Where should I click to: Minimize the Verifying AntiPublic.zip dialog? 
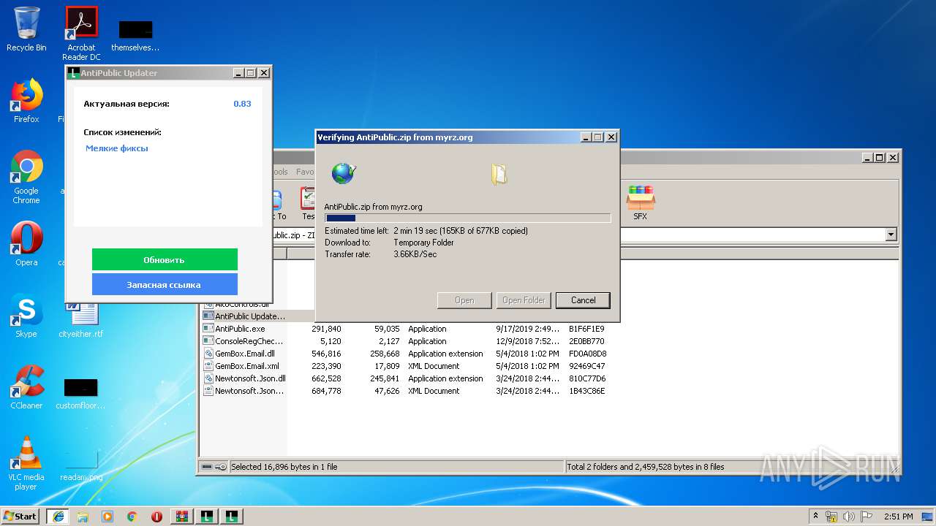coord(586,137)
